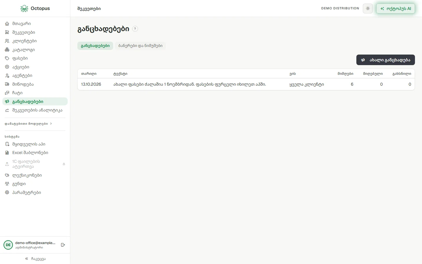Click the ყველა კლიენტი recipient cell
Viewport: 422px width, 264px height.
click(307, 84)
